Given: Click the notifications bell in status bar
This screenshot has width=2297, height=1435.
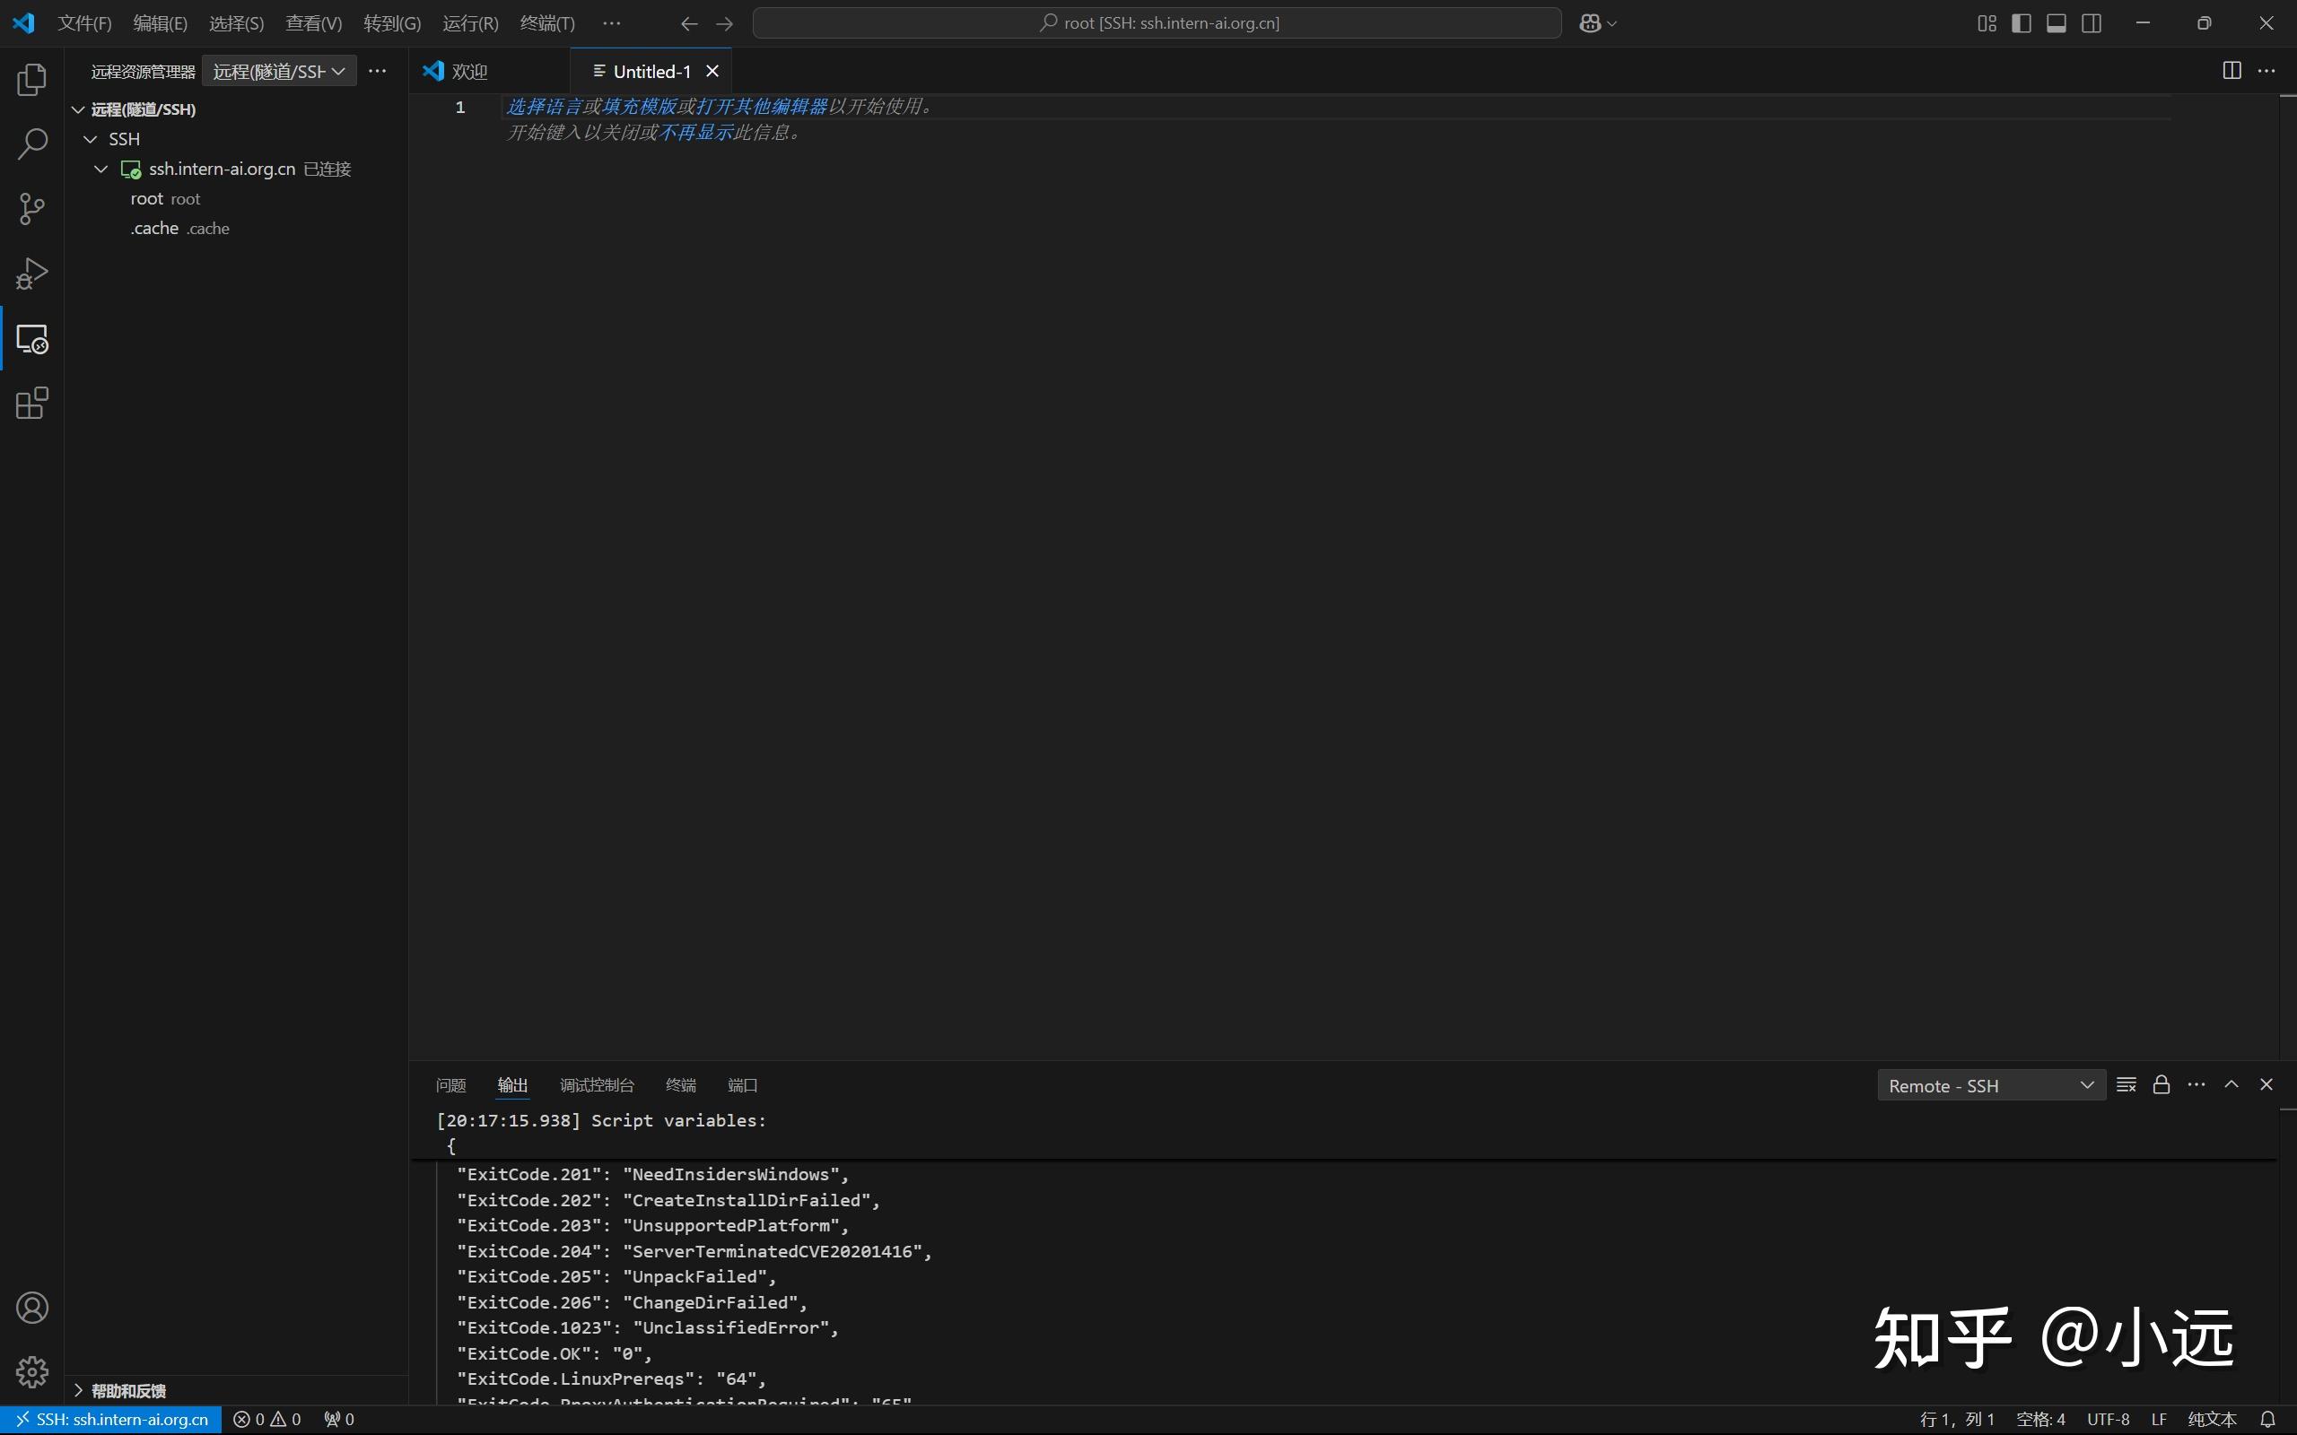Looking at the screenshot, I should pos(2267,1419).
